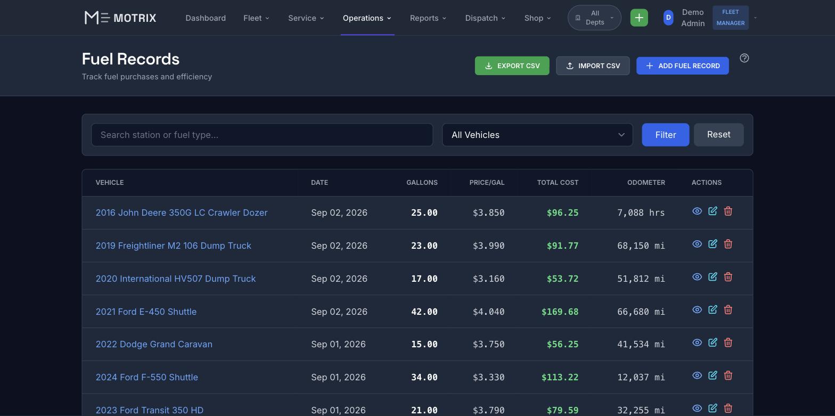Edit the Ford F-550 Shuttle fuel record
The image size is (835, 416).
pos(713,376)
